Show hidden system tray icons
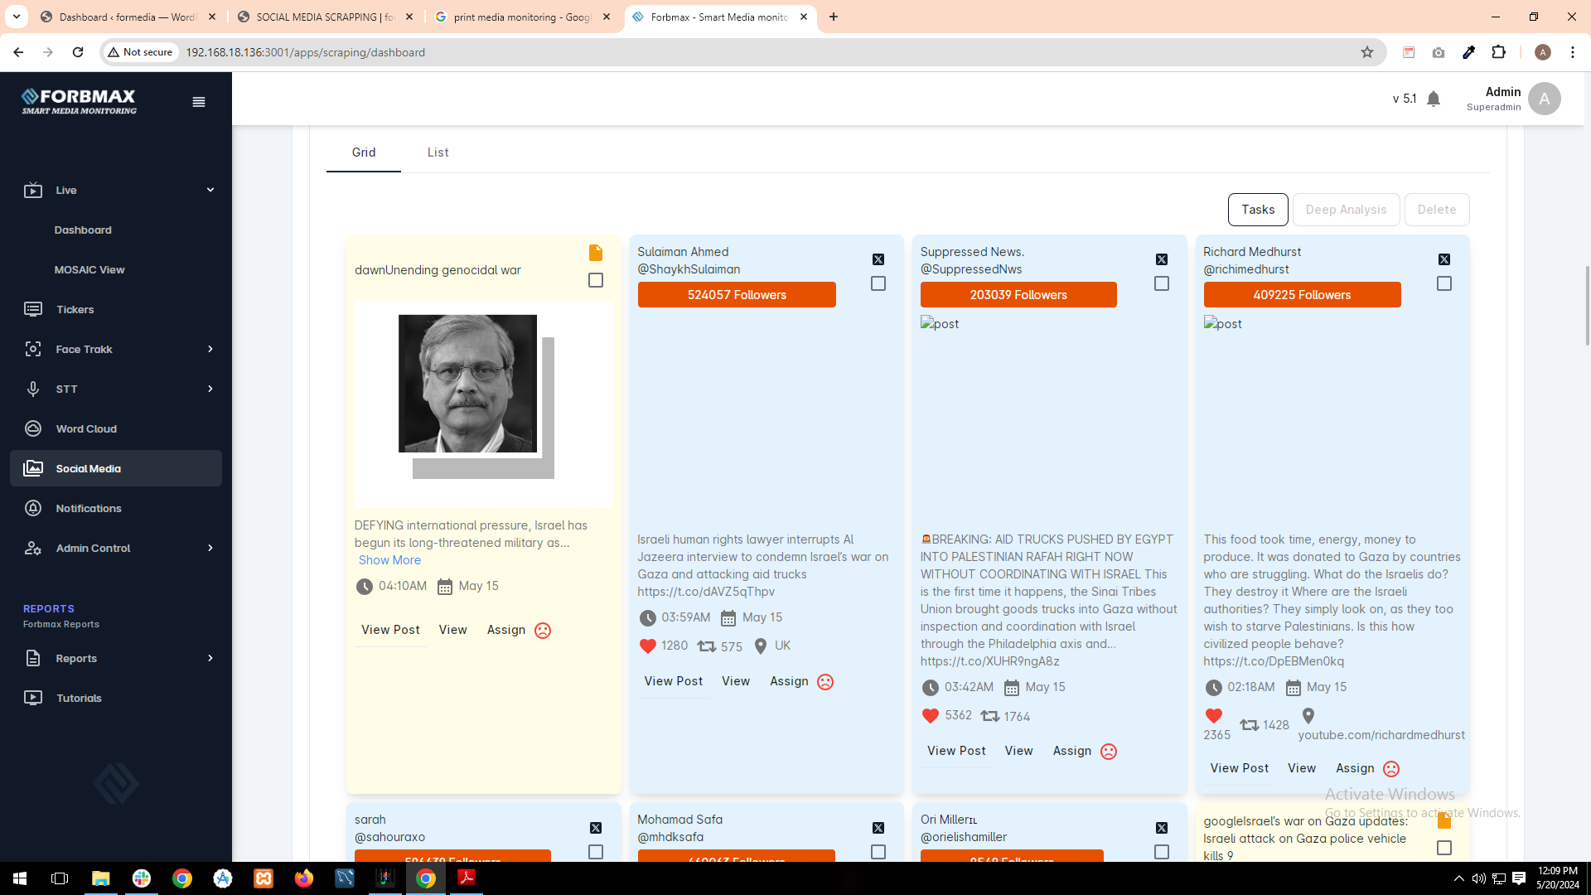This screenshot has width=1591, height=895. click(x=1458, y=878)
